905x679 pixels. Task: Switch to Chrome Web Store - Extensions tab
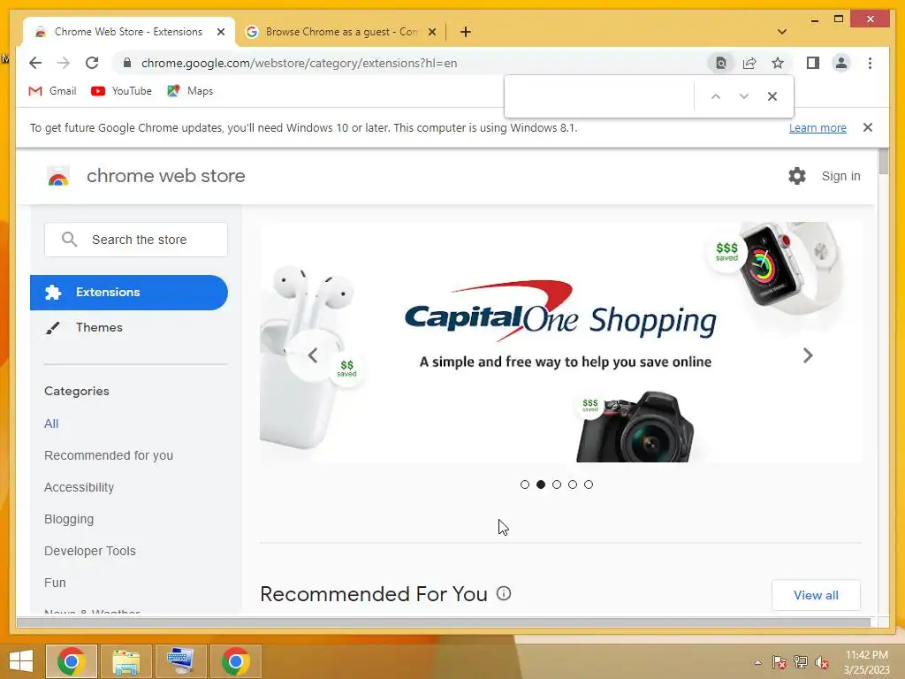coord(128,33)
